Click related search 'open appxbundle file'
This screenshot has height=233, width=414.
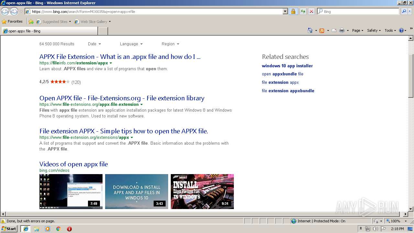pos(283,74)
